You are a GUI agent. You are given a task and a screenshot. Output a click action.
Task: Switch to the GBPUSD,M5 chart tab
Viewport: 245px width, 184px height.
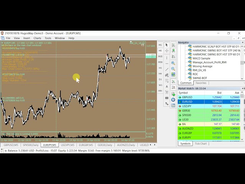pyautogui.click(x=11, y=145)
